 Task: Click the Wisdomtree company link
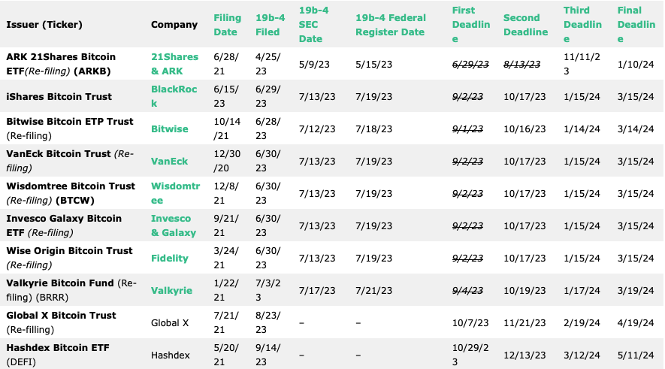[175, 193]
